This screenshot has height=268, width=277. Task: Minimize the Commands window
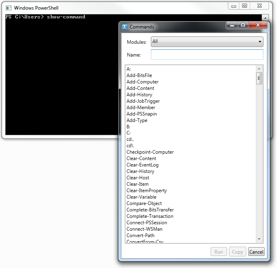point(232,25)
